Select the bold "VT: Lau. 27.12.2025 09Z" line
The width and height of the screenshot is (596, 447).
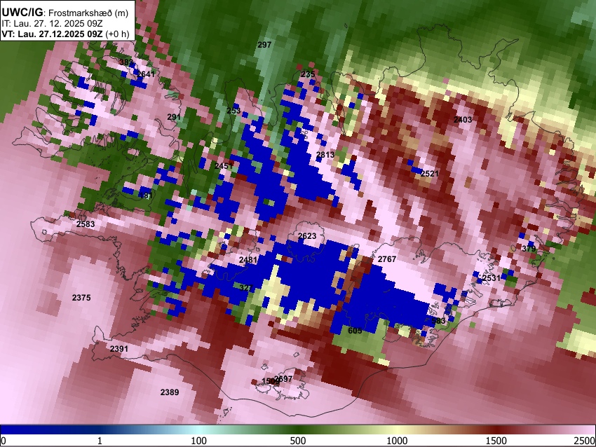click(52, 34)
